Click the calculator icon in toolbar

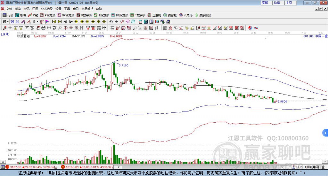pos(146,22)
